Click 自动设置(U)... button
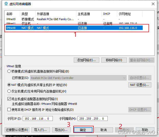The height and width of the screenshot is (137, 159). tap(140, 78)
